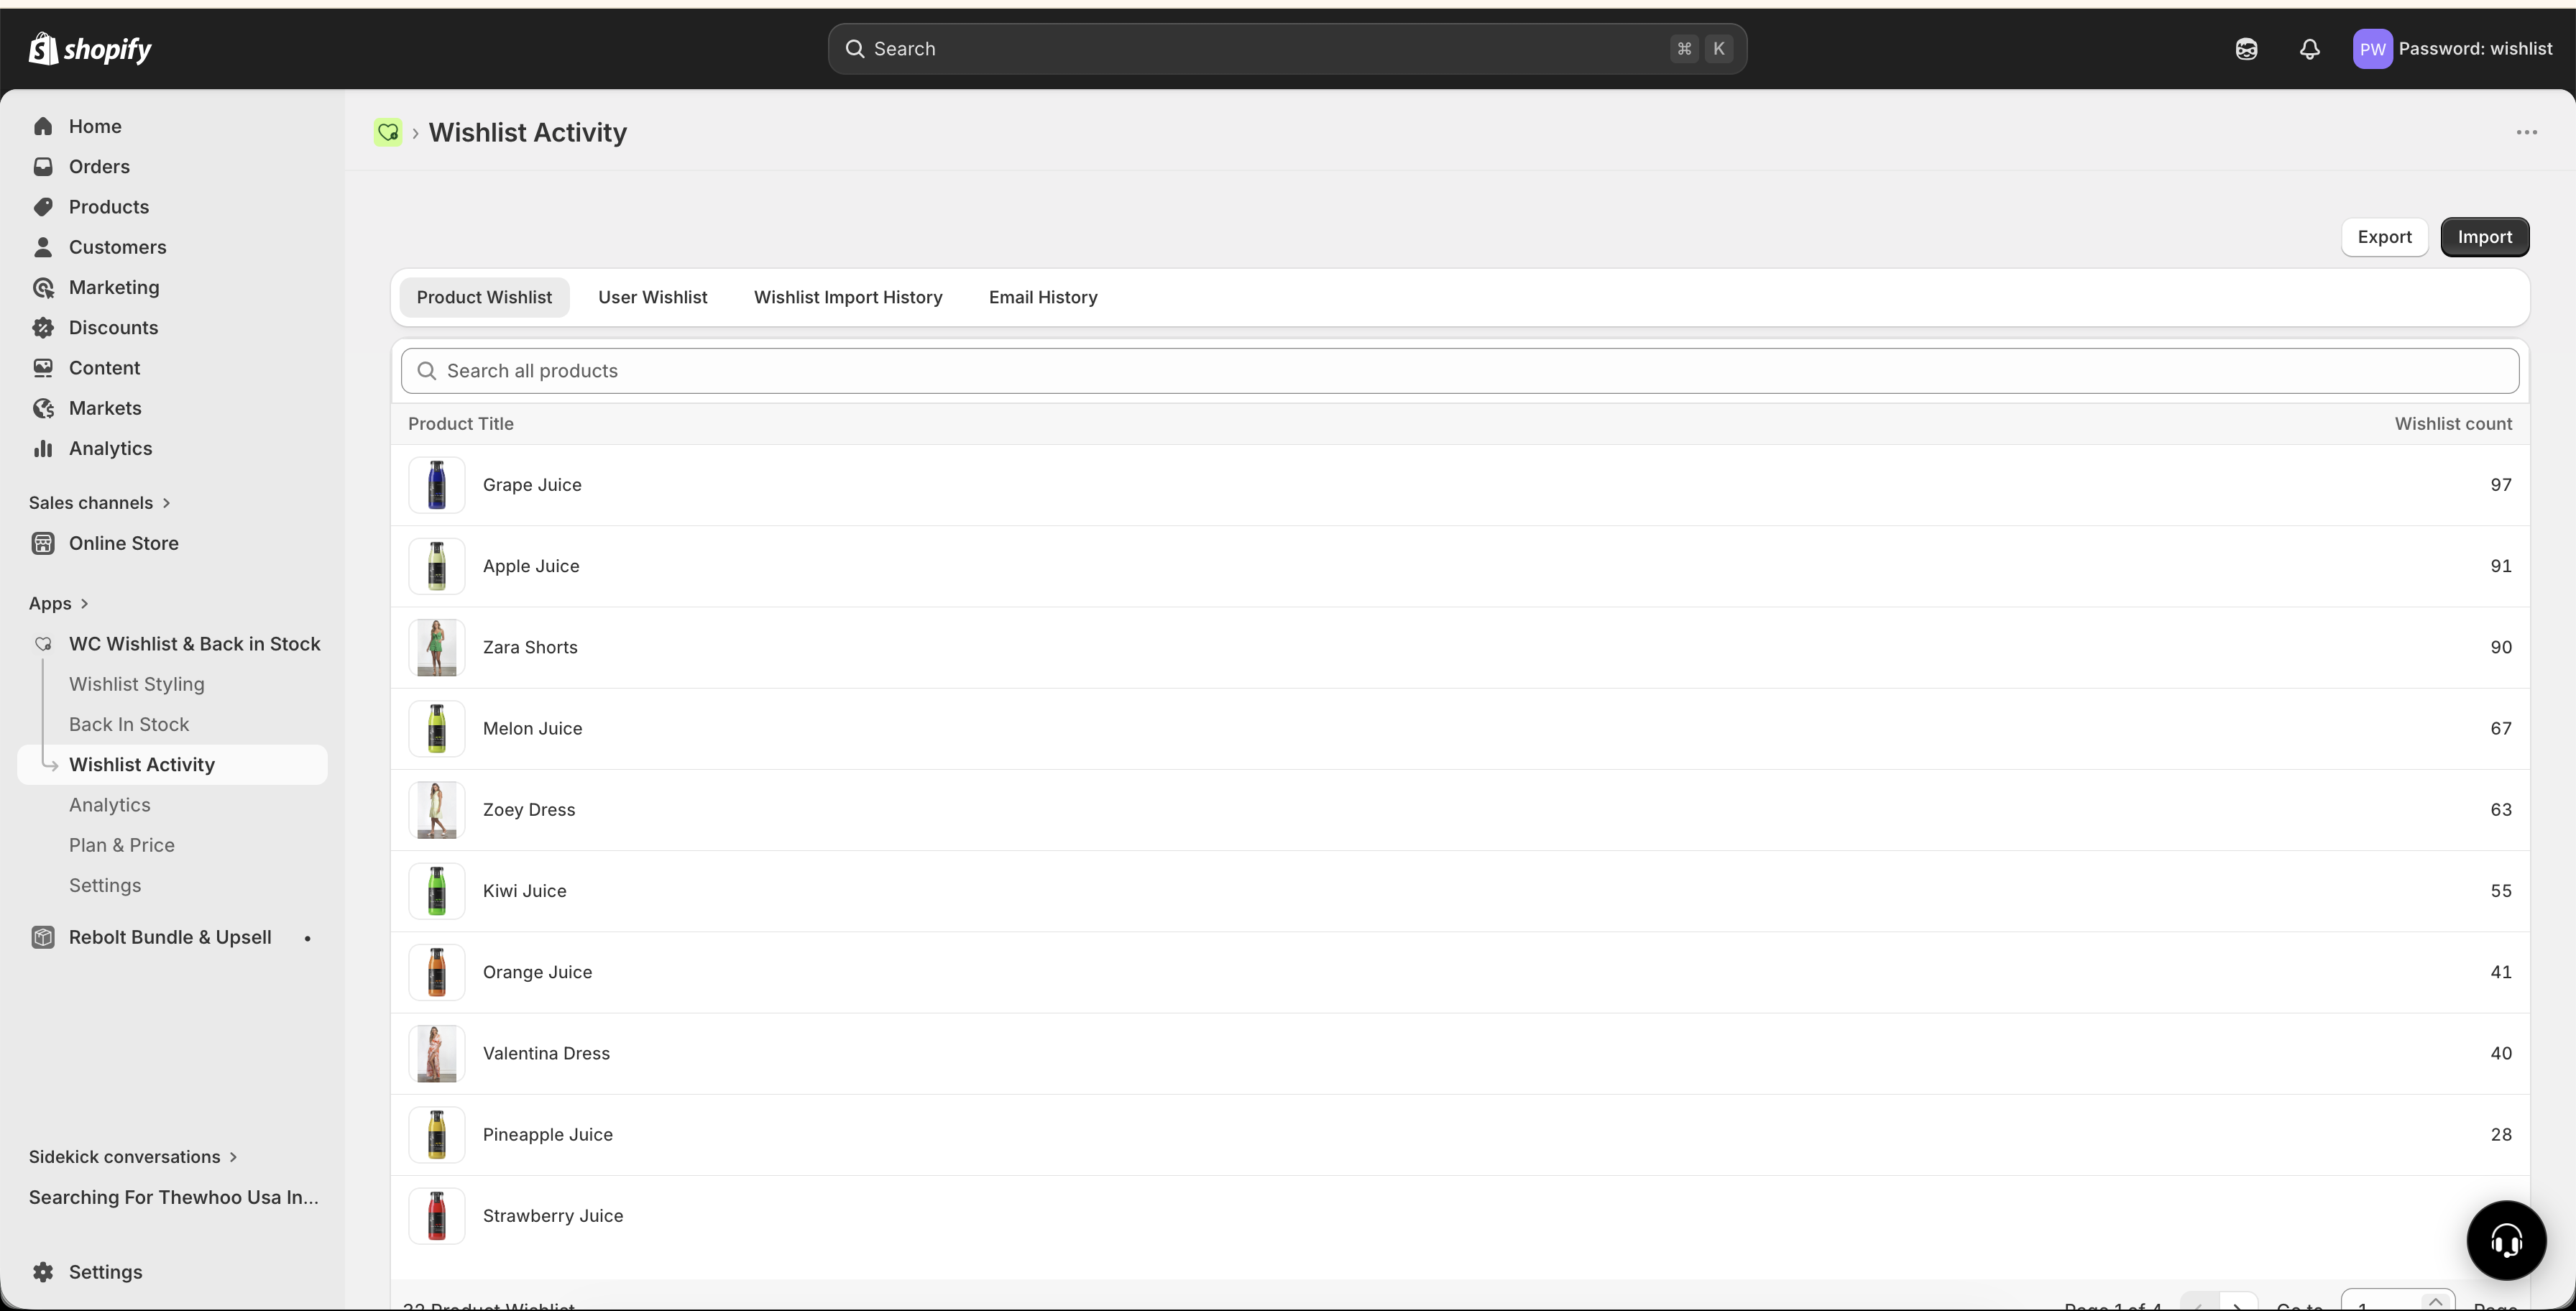Click the Home icon in sidebar
This screenshot has width=2576, height=1311.
coord(43,126)
